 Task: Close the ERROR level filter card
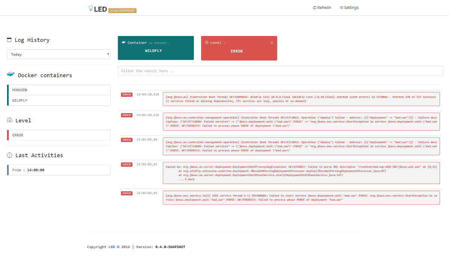click(x=272, y=43)
